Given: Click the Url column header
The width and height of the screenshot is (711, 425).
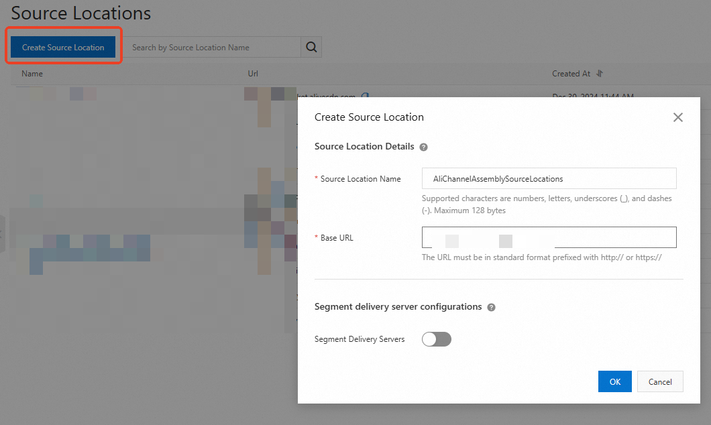Looking at the screenshot, I should (253, 74).
